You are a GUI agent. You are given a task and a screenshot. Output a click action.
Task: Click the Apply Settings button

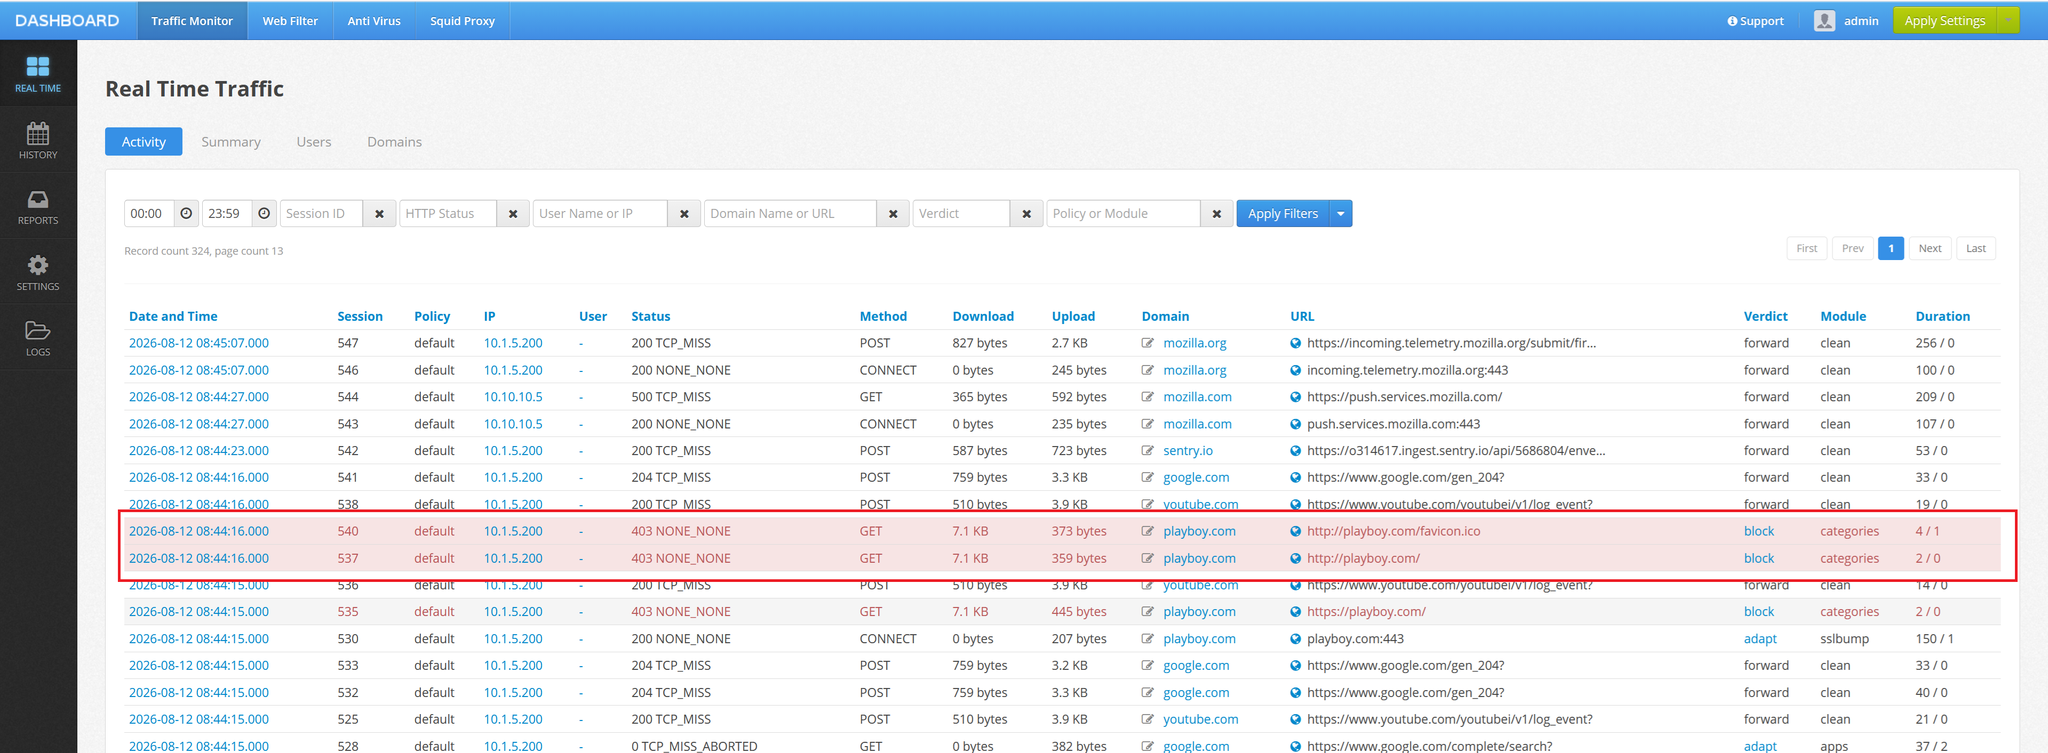[x=1945, y=21]
